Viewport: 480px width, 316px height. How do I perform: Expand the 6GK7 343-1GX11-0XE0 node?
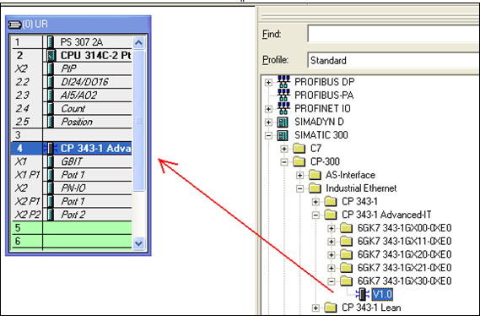tap(332, 242)
